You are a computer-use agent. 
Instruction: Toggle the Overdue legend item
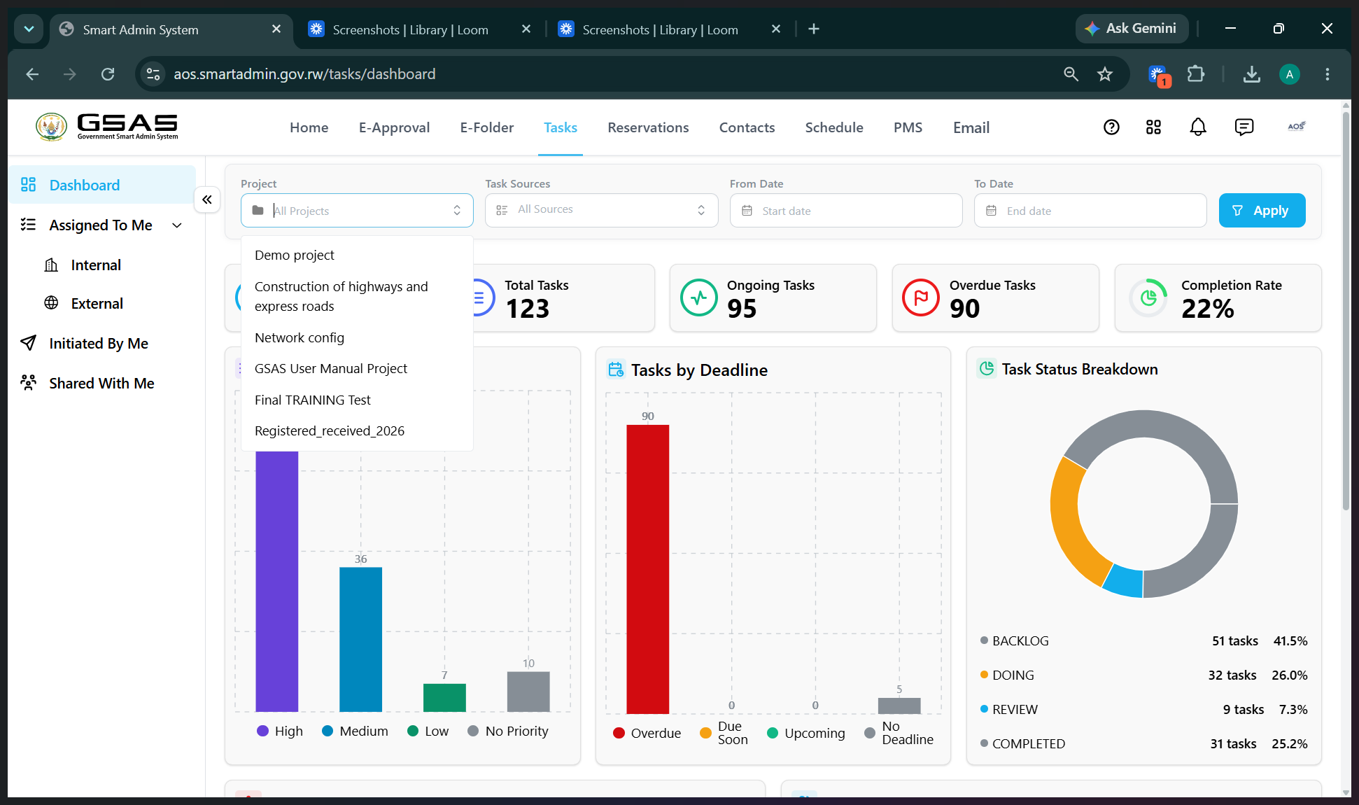coord(647,733)
